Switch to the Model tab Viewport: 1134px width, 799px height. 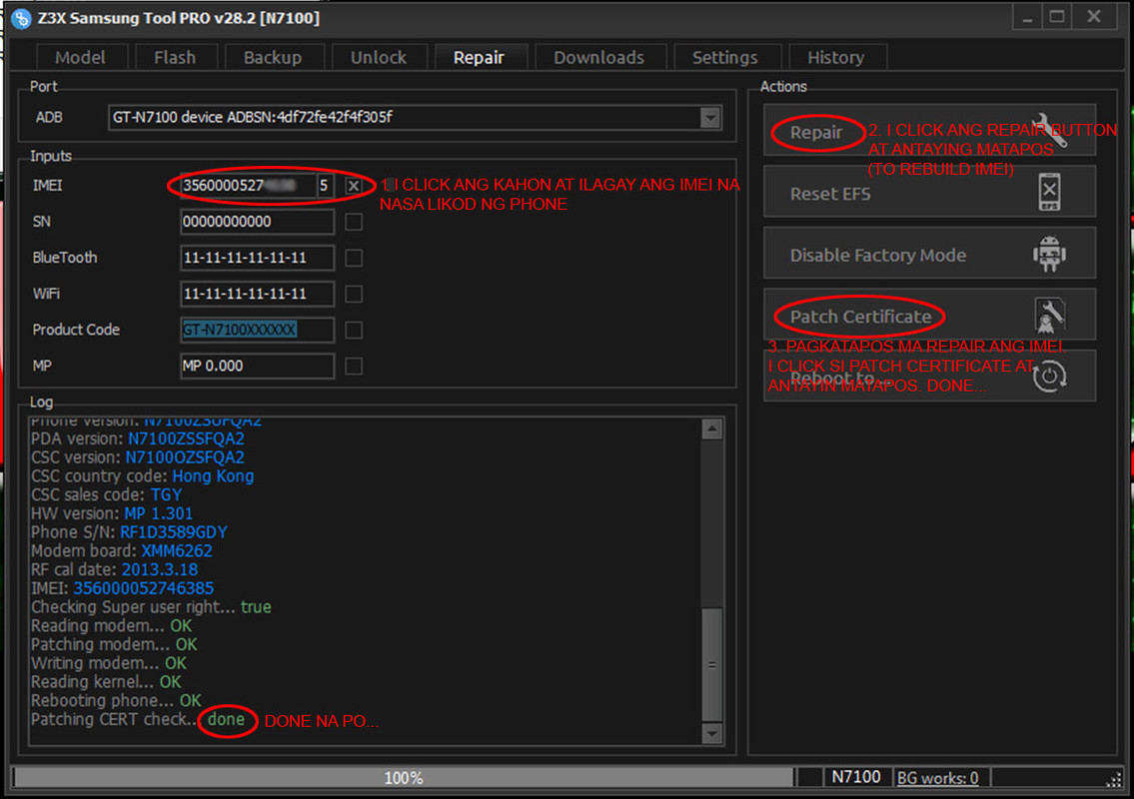80,58
